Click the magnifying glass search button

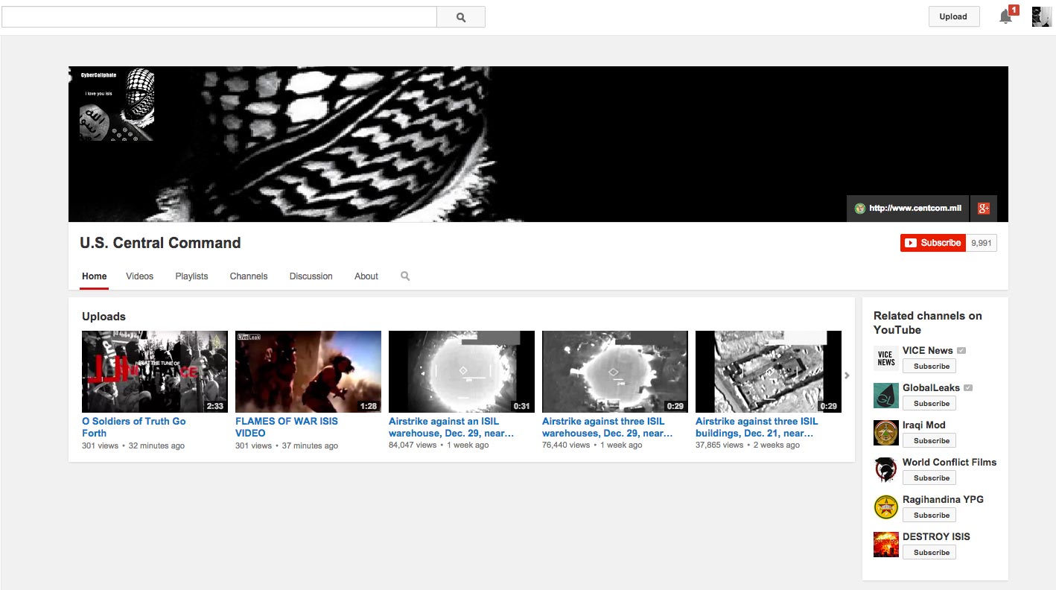(460, 17)
